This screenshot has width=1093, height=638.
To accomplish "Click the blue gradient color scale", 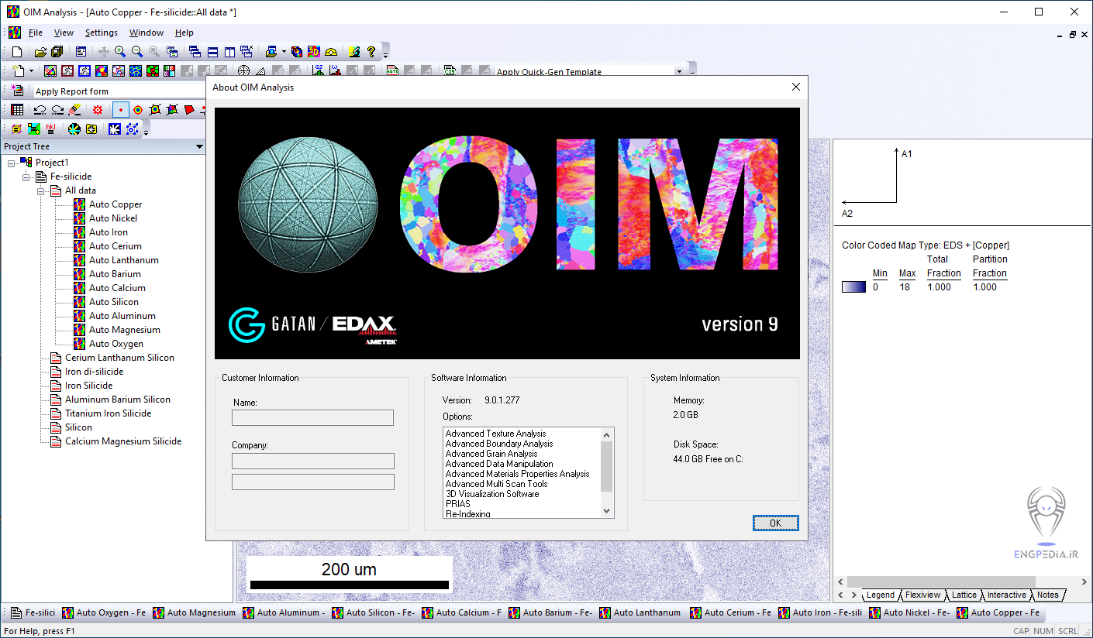I will [x=853, y=286].
